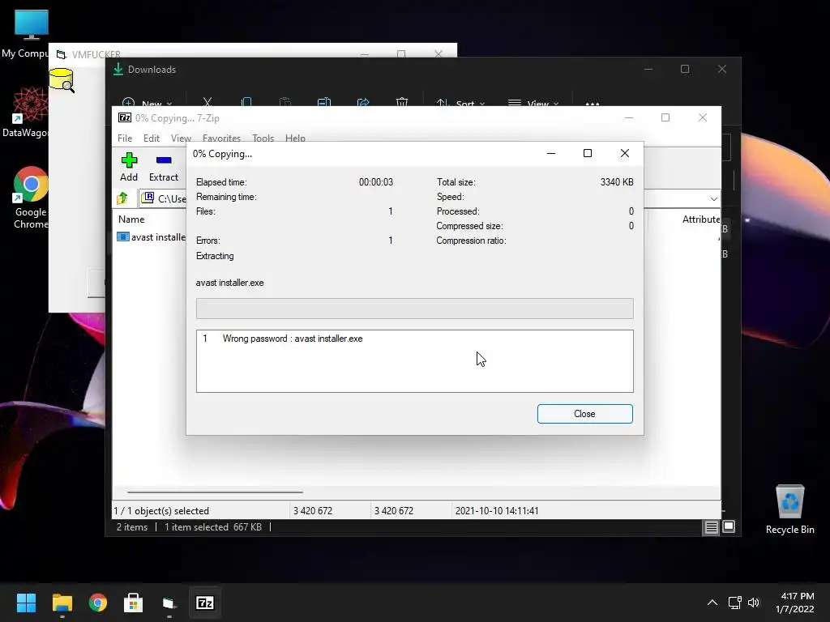This screenshot has width=830, height=622.
Task: Open the Sort dropdown in Downloads window
Action: (460, 103)
